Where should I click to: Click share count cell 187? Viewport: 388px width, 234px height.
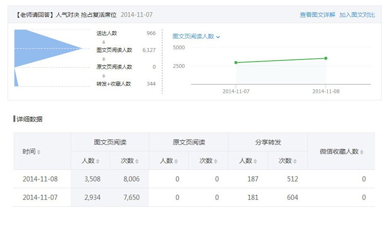pos(253,179)
